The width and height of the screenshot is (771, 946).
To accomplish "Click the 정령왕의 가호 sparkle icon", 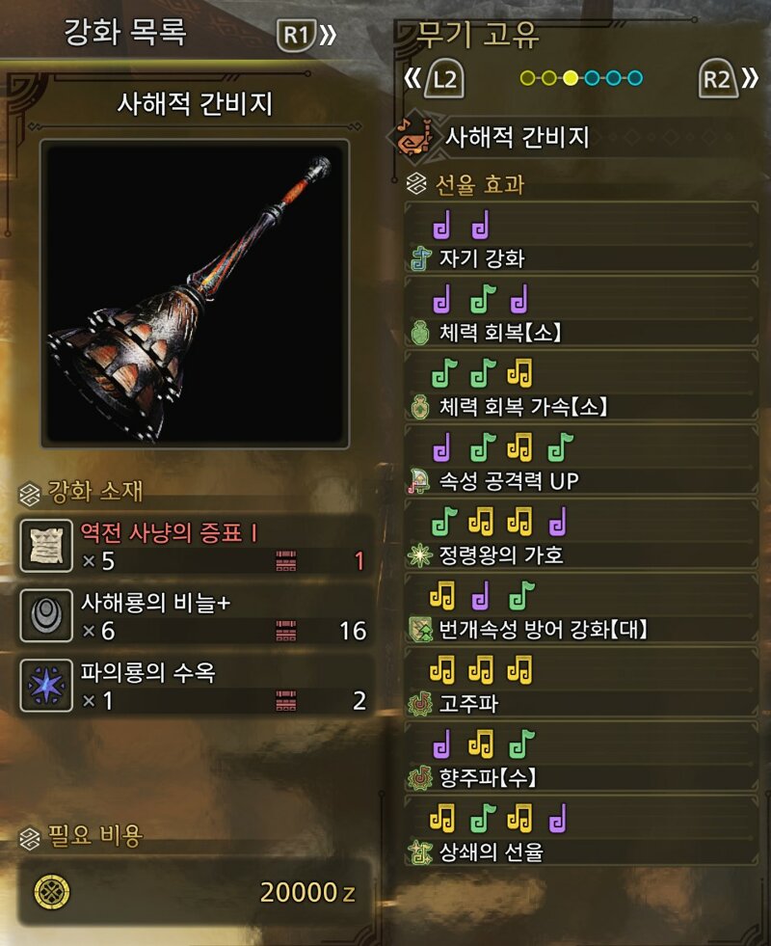I will tap(419, 555).
